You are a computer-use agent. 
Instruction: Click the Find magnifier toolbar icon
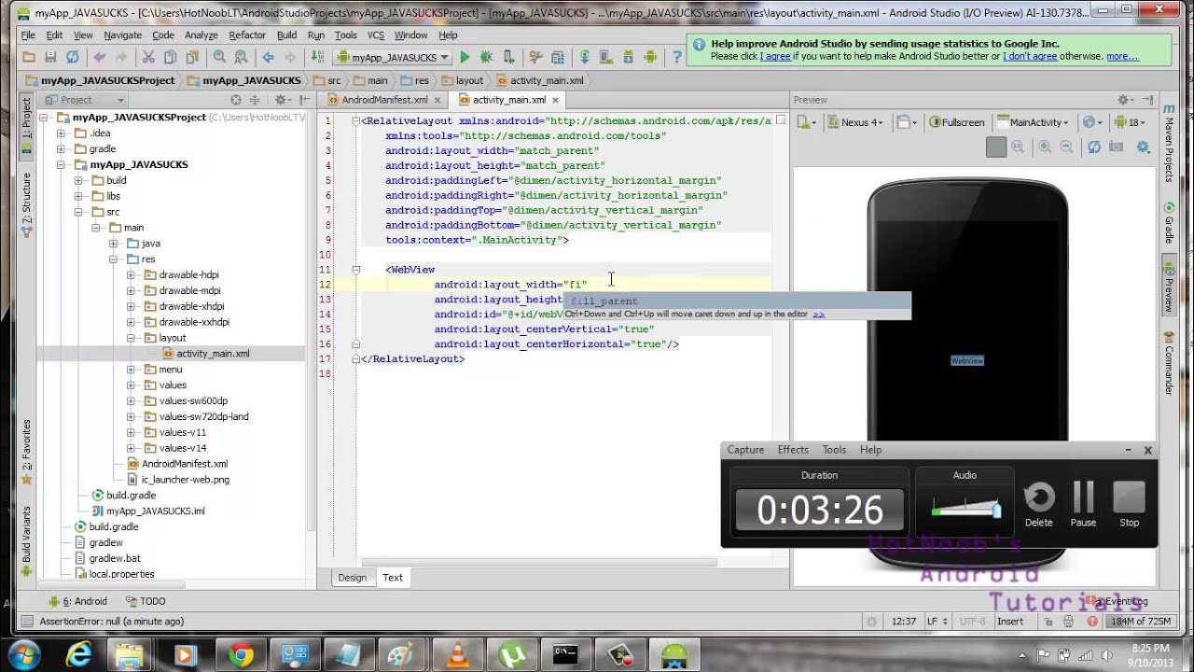pyautogui.click(x=219, y=58)
